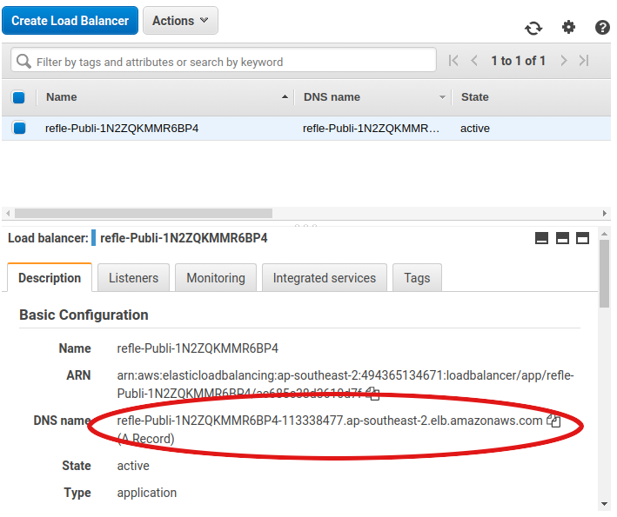Click the full DNS name value text

(x=330, y=421)
